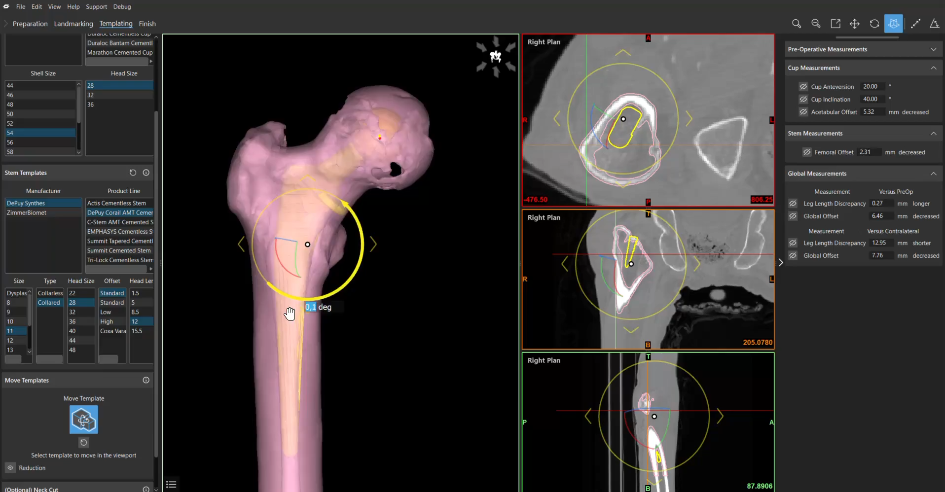945x492 pixels.
Task: Collapse the right measurements panel arrow
Action: pyautogui.click(x=780, y=262)
